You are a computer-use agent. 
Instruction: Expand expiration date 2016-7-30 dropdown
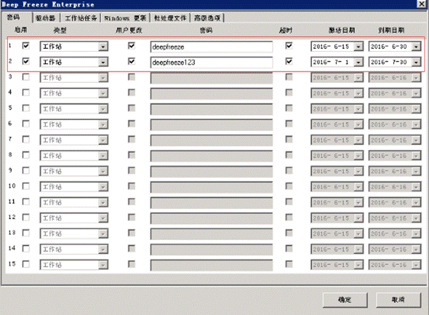(x=416, y=63)
